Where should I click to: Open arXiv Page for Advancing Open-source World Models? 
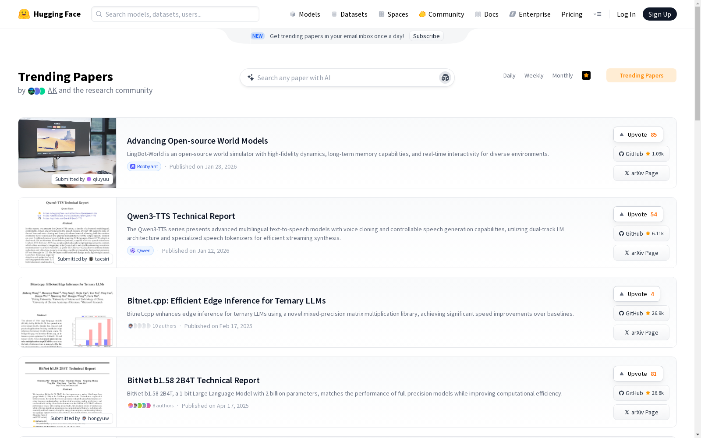tap(641, 173)
